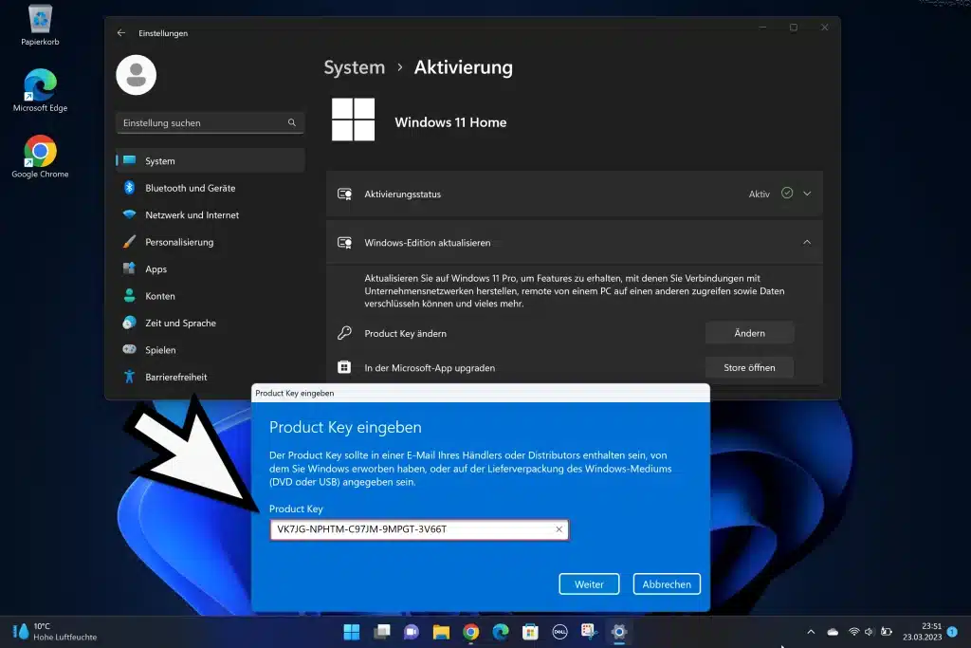The height and width of the screenshot is (648, 971).
Task: Open Google Chrome from the taskbar
Action: 470,632
